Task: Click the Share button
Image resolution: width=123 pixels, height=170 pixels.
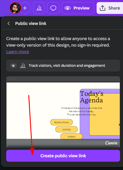Action: [110, 8]
